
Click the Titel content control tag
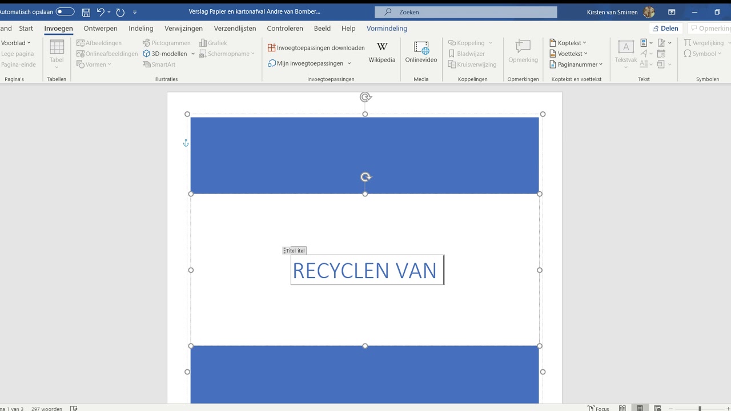pos(295,251)
